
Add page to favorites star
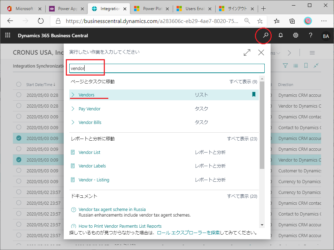point(260,21)
